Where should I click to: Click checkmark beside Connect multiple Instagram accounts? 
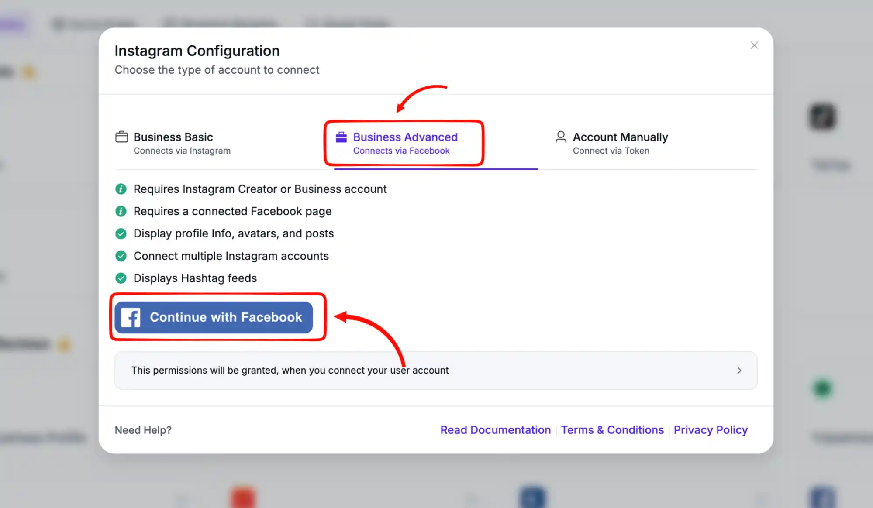121,256
